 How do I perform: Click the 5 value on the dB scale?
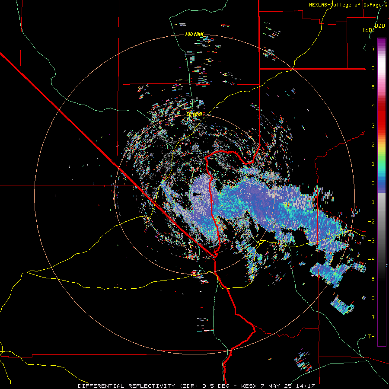(373, 87)
